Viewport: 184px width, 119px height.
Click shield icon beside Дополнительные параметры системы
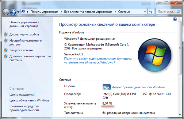[6, 56]
